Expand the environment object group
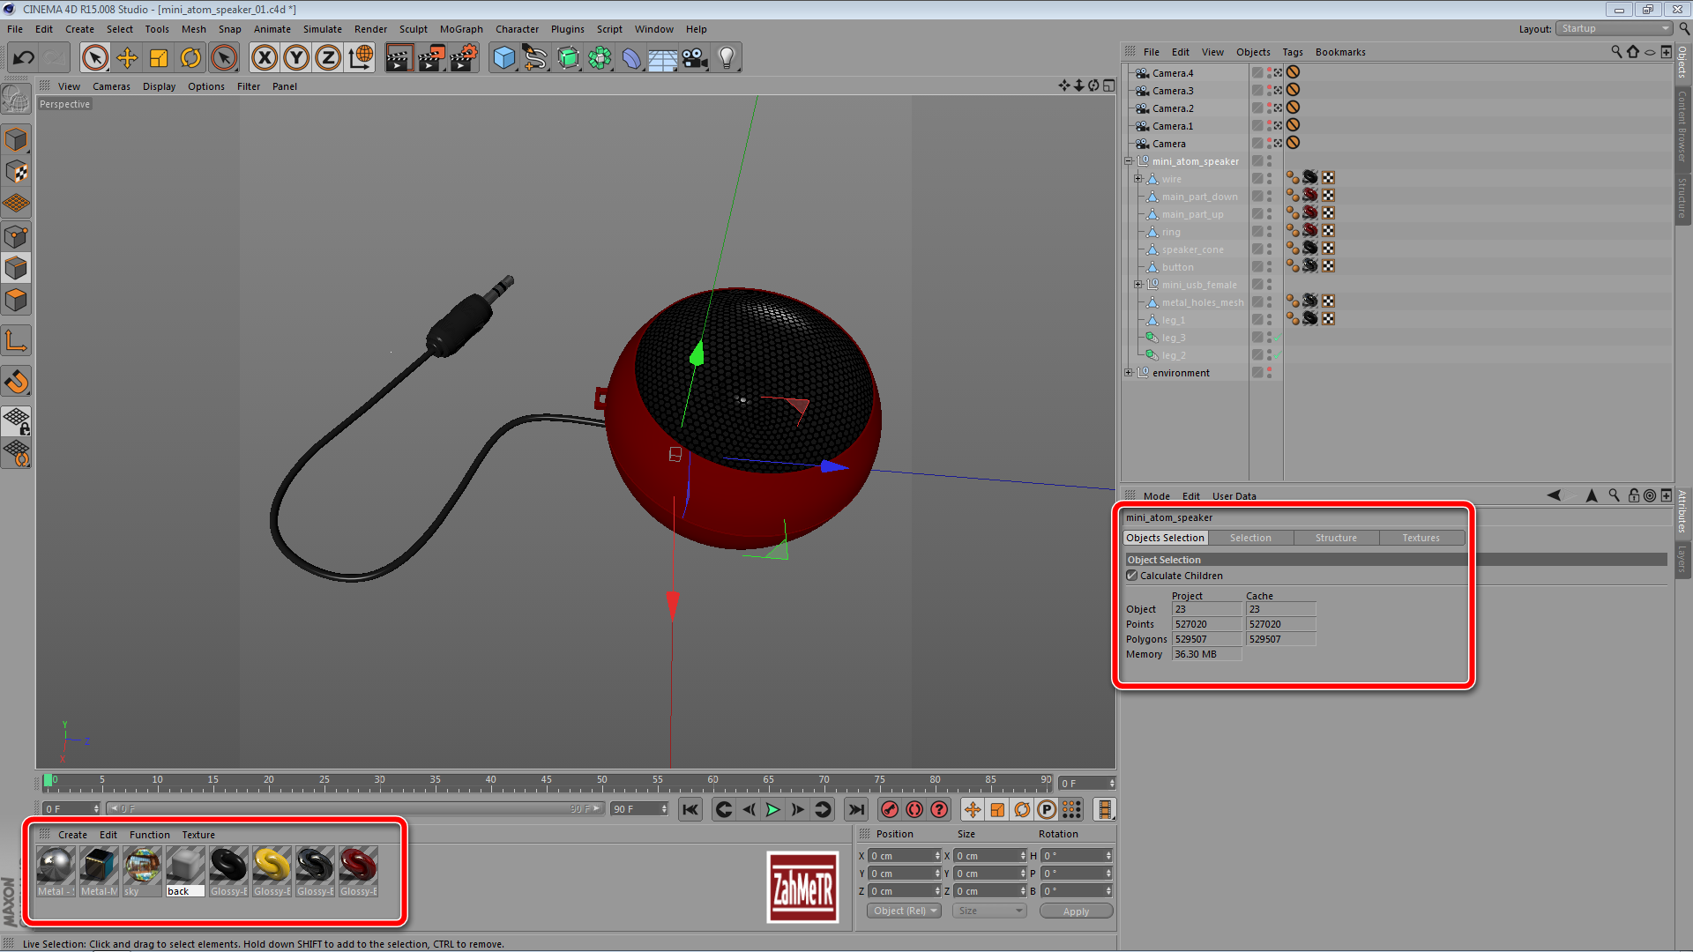The height and width of the screenshot is (952, 1693). pyautogui.click(x=1129, y=373)
